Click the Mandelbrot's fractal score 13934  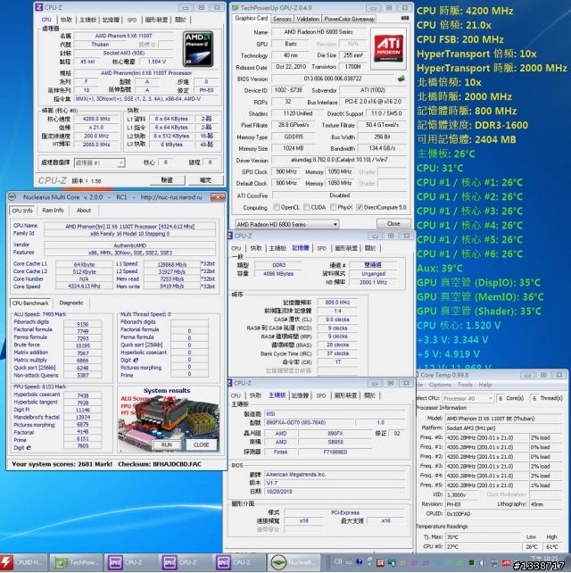(x=83, y=417)
